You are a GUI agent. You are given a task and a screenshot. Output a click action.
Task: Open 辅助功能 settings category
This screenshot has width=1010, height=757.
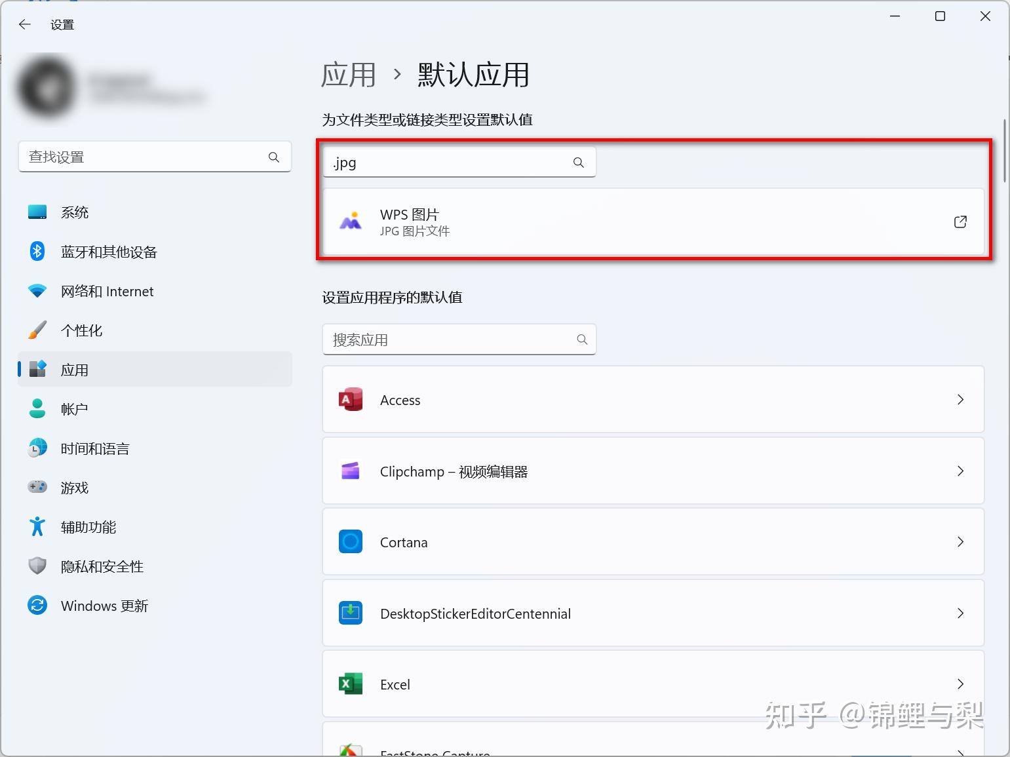(x=155, y=527)
